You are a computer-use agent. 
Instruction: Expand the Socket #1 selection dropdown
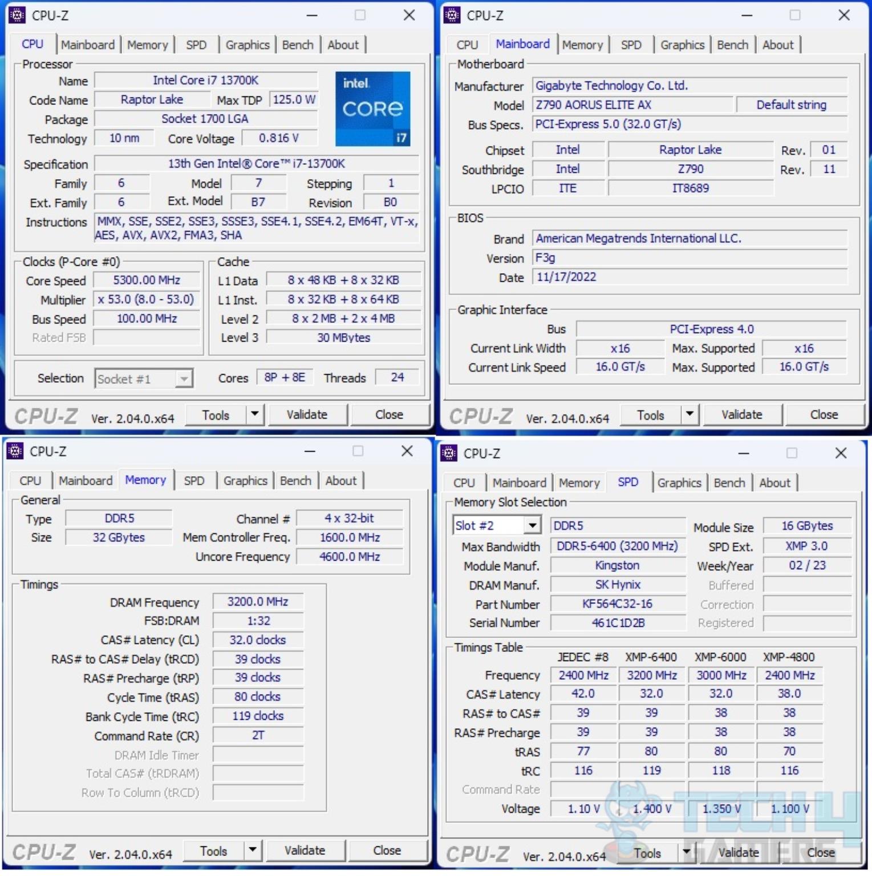tap(183, 379)
